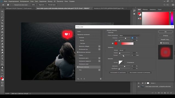This screenshot has width=175, height=98.
Task: Toggle Внешнее свечение checkbox
Action: pyautogui.click(x=78, y=67)
